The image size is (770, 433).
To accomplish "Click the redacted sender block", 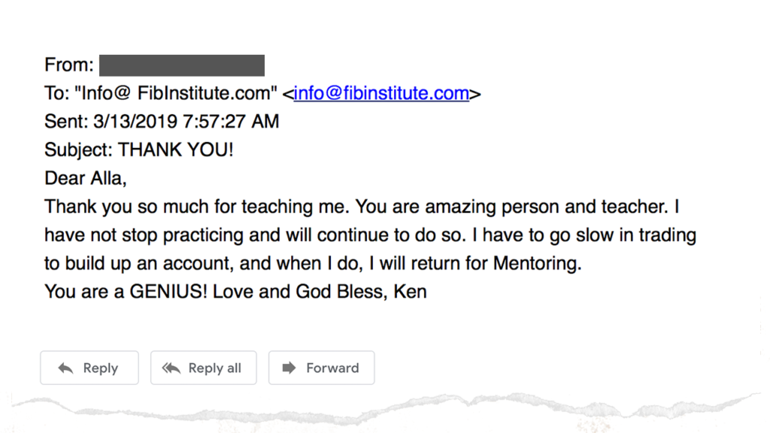I will [182, 65].
